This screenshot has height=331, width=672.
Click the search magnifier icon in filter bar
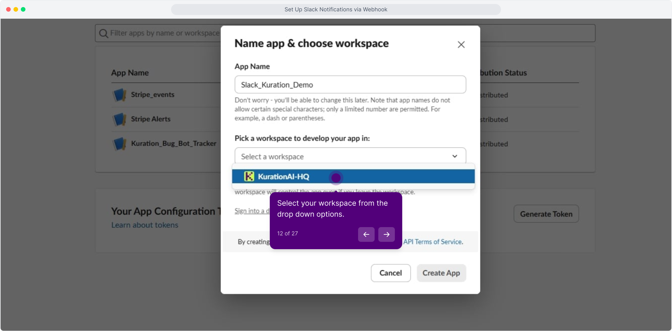coord(104,33)
